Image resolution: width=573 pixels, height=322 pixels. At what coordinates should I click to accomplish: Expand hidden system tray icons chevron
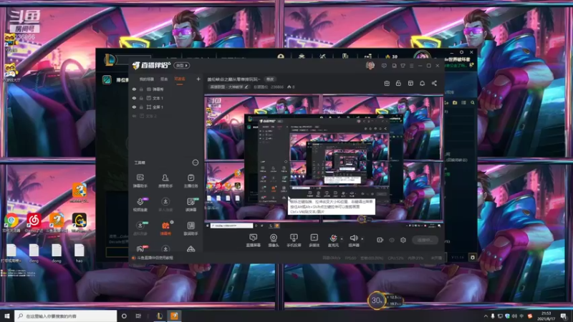pyautogui.click(x=486, y=316)
